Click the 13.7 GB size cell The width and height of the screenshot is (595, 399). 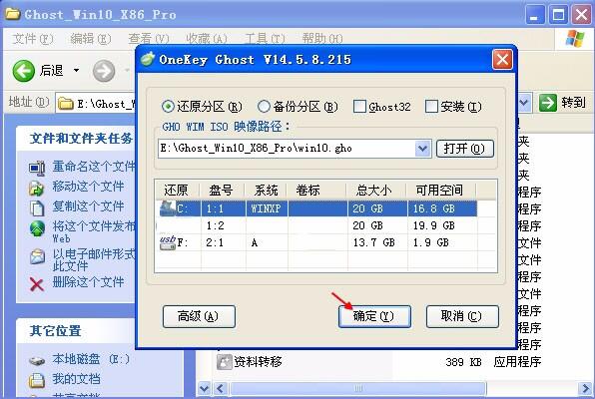(x=373, y=242)
